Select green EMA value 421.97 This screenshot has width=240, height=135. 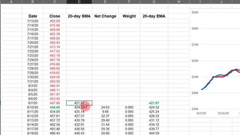click(154, 103)
